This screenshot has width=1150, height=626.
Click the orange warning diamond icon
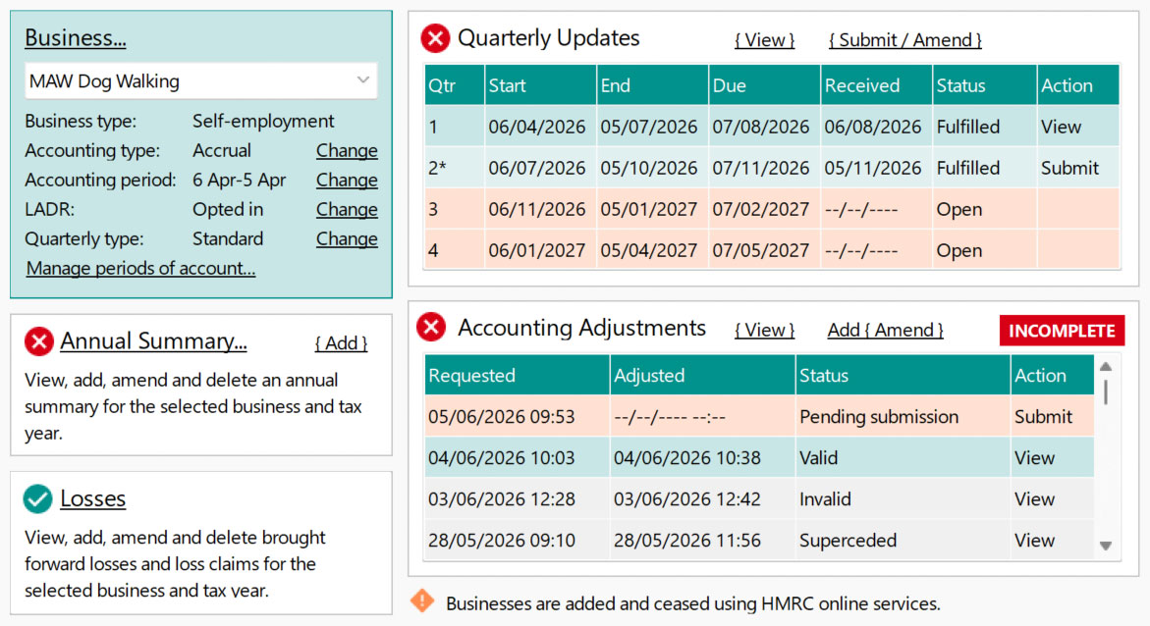point(422,601)
